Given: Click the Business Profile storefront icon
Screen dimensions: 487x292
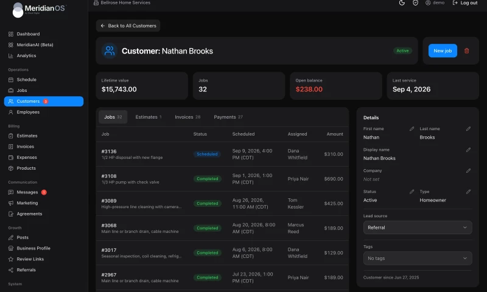Looking at the screenshot, I should (11, 248).
